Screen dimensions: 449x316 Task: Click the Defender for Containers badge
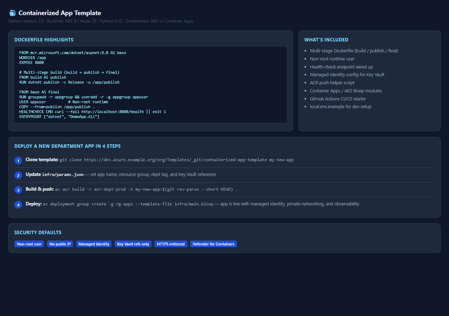[214, 244]
